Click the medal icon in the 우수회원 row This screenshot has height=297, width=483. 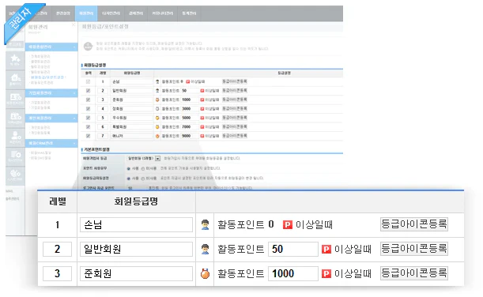click(x=157, y=118)
